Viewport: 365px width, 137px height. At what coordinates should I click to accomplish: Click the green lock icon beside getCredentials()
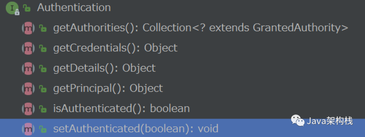[43, 49]
